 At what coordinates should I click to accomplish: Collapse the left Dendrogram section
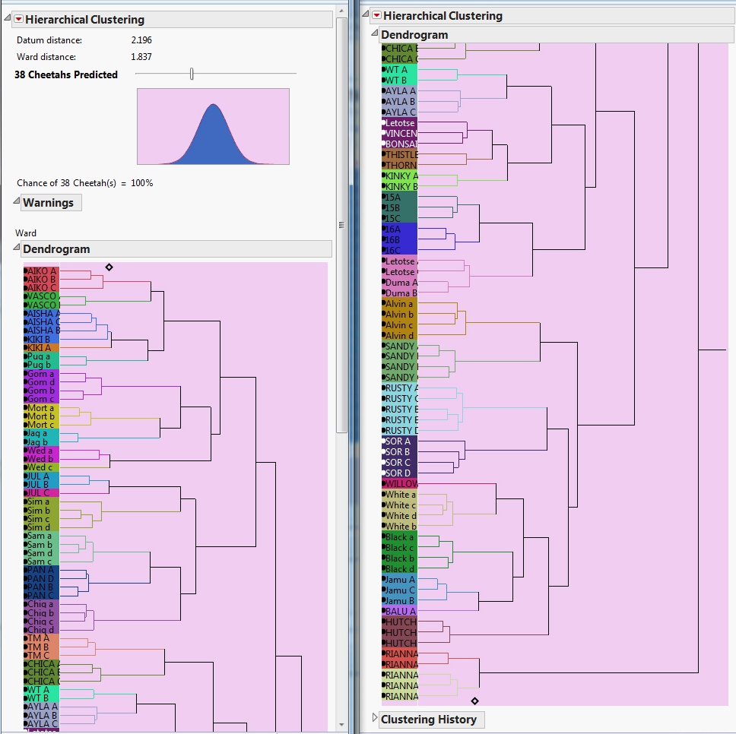(x=17, y=247)
